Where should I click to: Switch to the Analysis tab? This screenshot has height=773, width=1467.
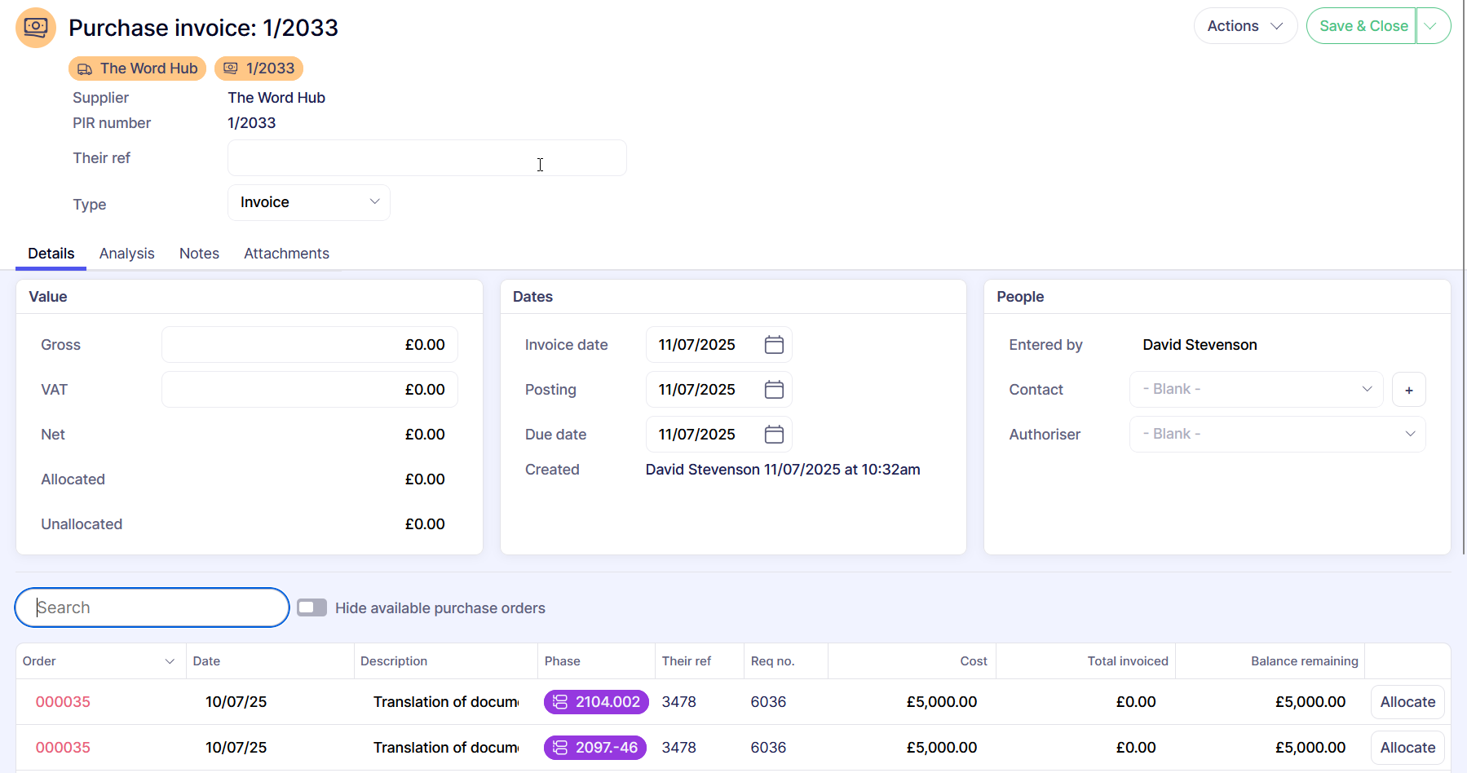point(126,254)
